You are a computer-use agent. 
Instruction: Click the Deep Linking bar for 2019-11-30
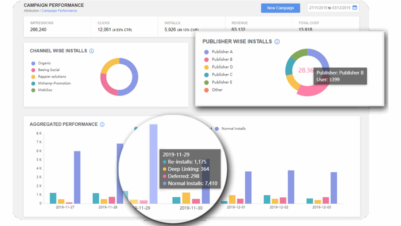tap(186, 198)
